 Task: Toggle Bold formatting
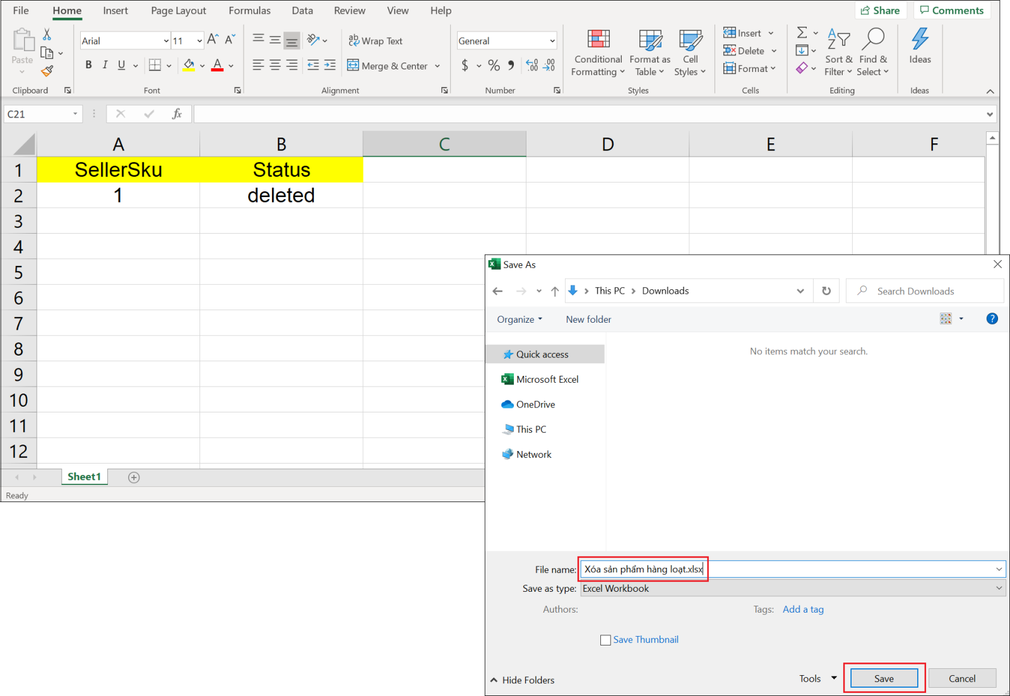tap(88, 65)
